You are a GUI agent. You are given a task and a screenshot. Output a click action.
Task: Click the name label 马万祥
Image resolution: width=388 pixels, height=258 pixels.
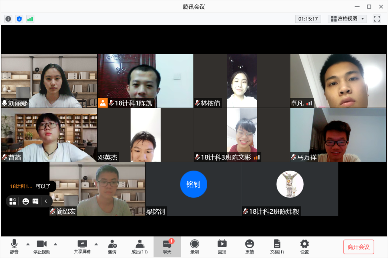[307, 158]
